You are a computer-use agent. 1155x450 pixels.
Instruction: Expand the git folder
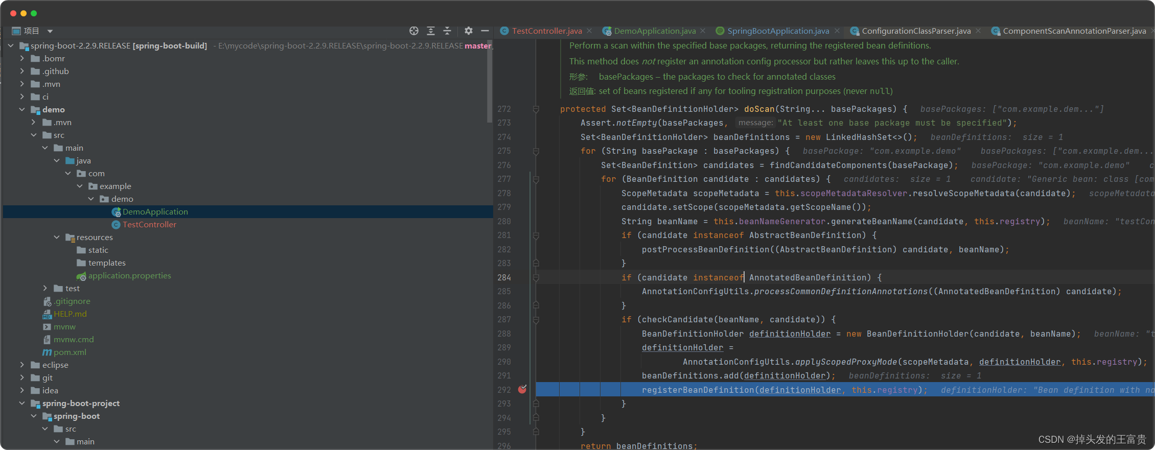click(x=22, y=378)
